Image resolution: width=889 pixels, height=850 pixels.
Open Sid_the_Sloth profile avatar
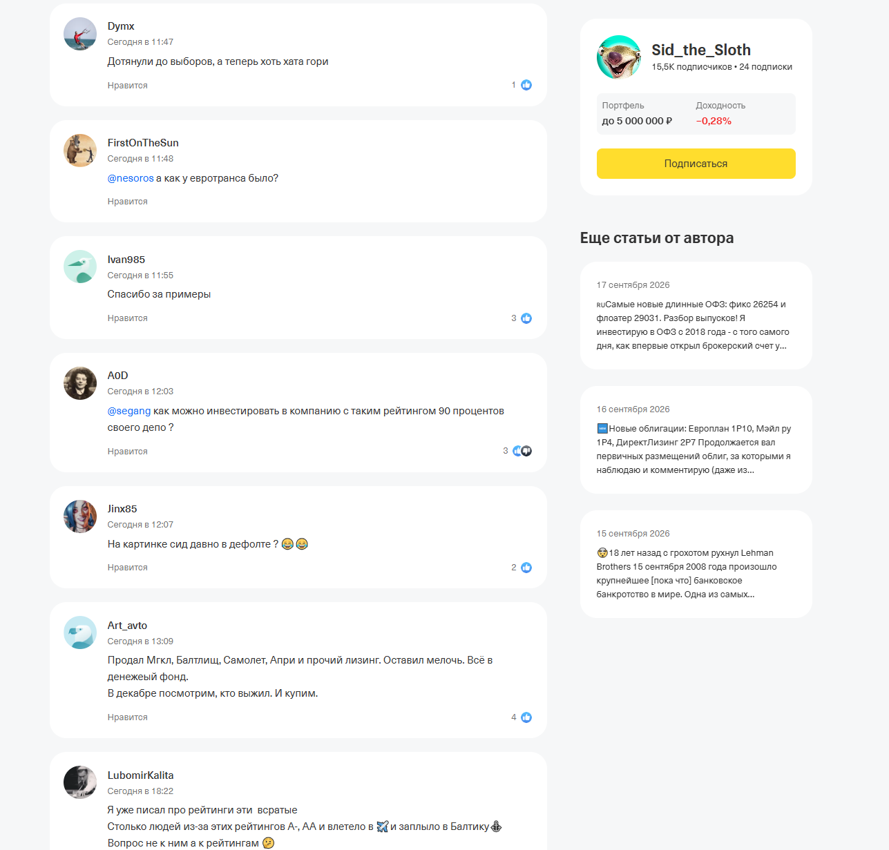coord(619,57)
